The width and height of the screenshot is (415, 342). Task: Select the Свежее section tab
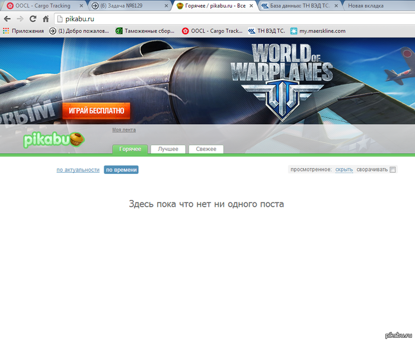pyautogui.click(x=206, y=149)
